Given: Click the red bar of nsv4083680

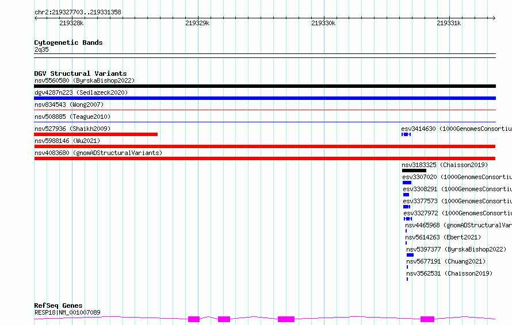Looking at the screenshot, I should [x=265, y=158].
